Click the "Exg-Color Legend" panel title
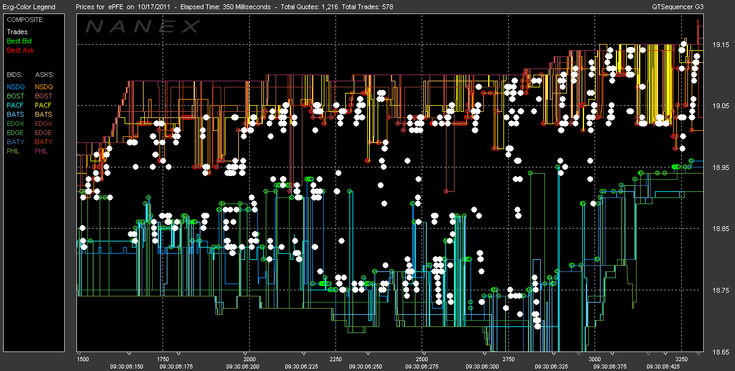This screenshot has width=735, height=371. 29,7
